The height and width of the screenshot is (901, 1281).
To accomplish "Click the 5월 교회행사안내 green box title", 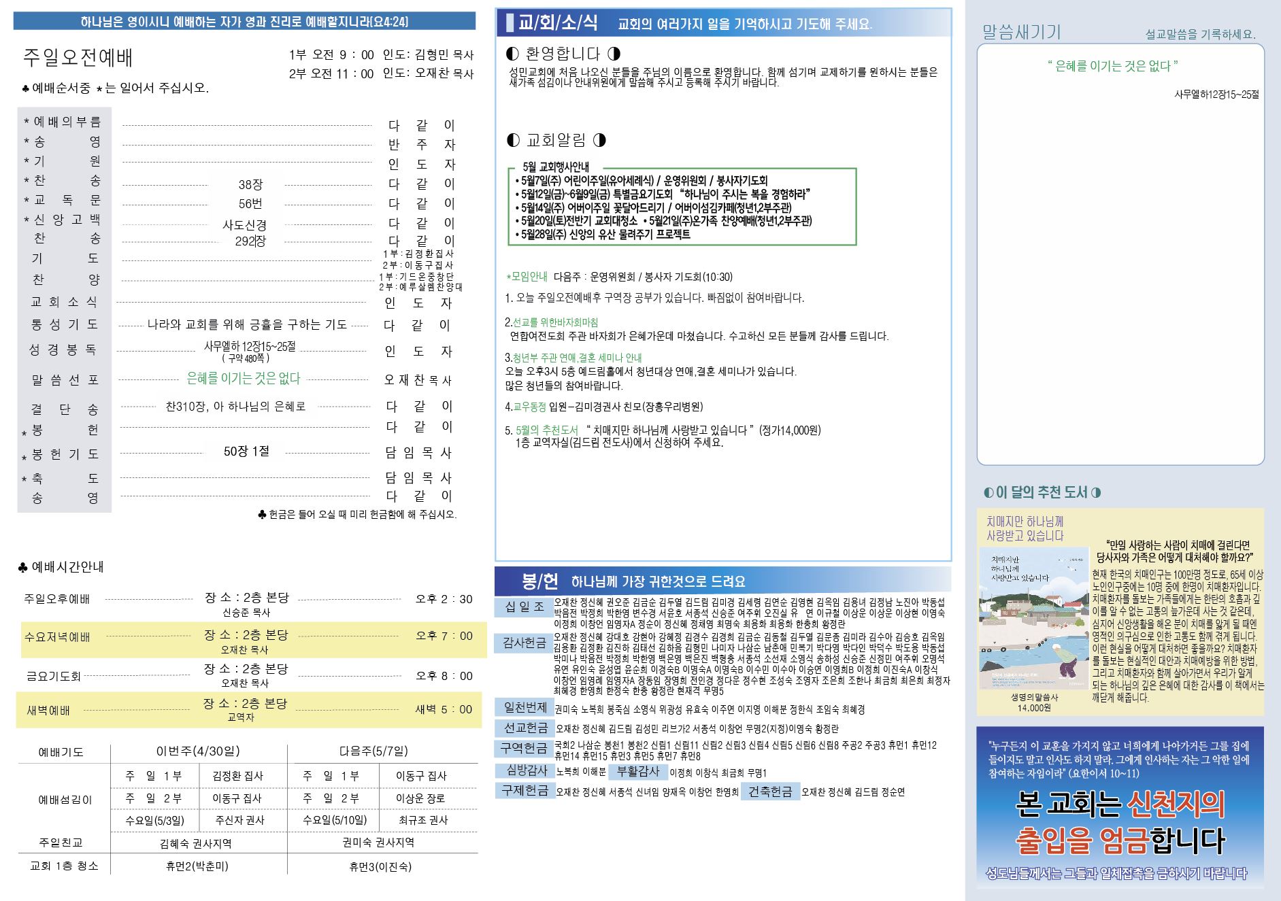I will (x=556, y=167).
